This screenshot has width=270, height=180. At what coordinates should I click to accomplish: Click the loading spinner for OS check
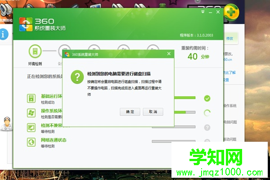(207, 113)
